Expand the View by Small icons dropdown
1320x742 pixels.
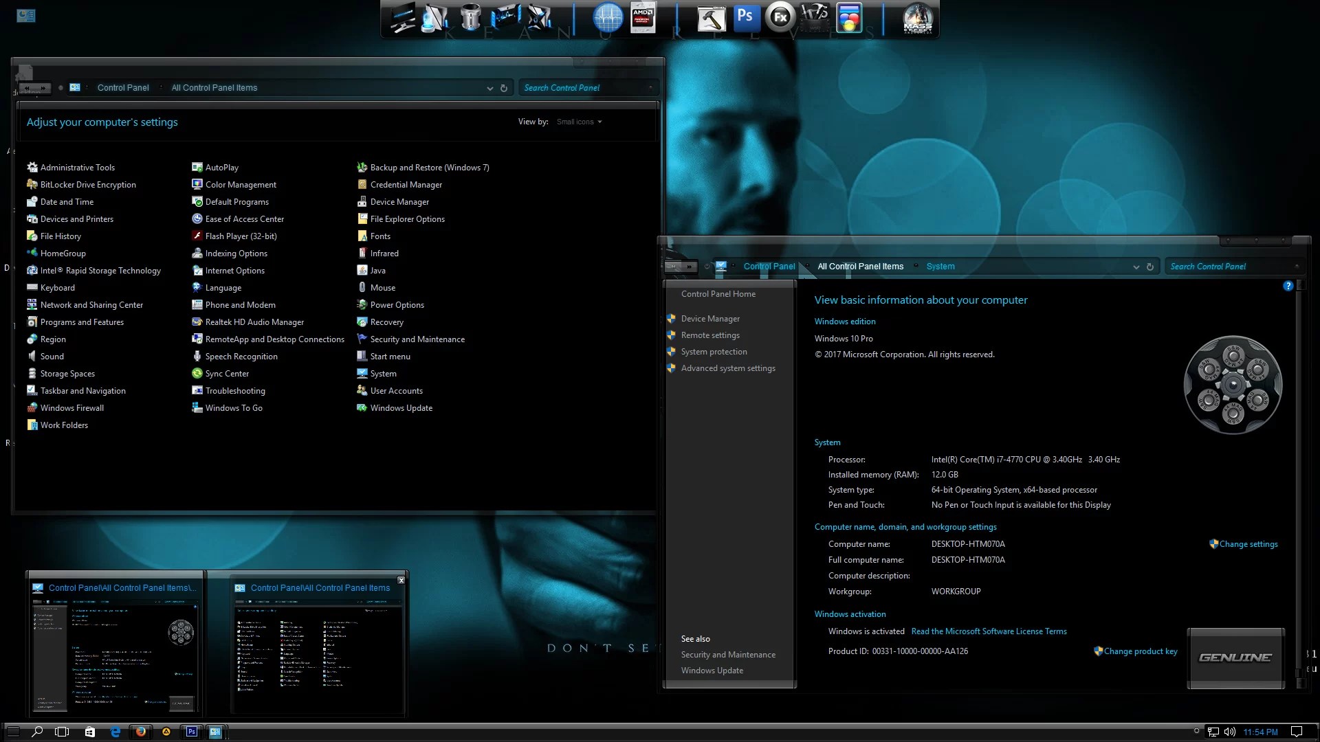[x=580, y=122]
